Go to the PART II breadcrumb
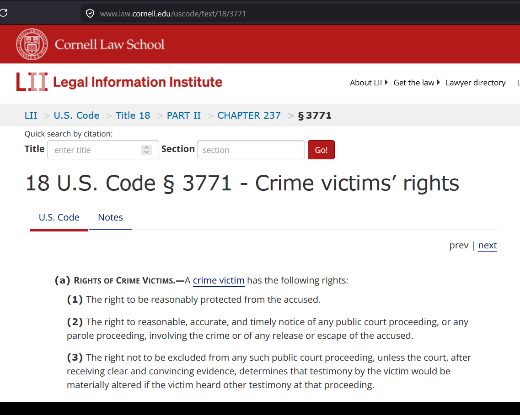520x415 pixels. tap(184, 115)
